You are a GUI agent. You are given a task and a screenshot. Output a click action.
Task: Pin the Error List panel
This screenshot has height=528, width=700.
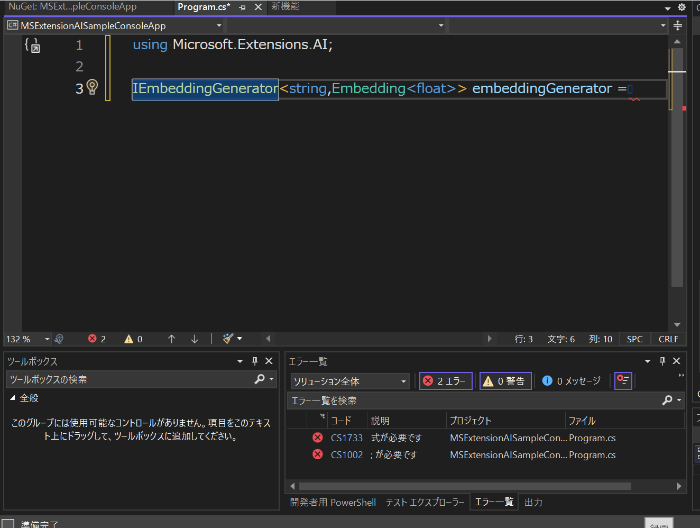tap(662, 361)
